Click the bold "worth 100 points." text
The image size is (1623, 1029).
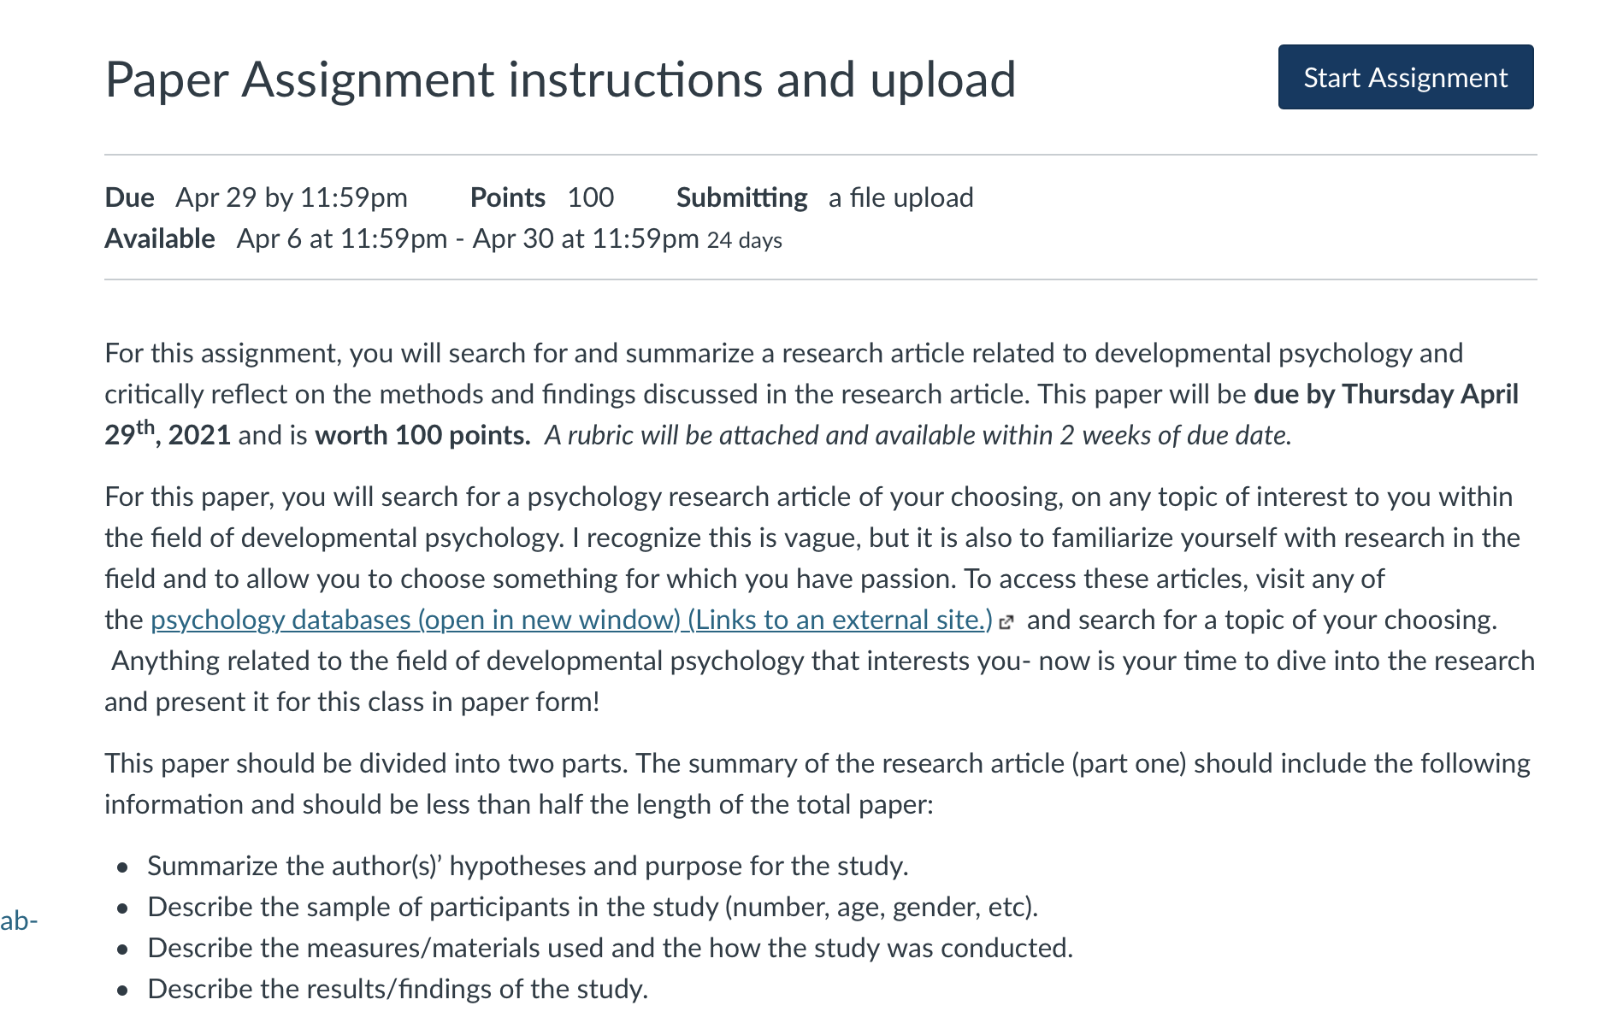pyautogui.click(x=422, y=435)
